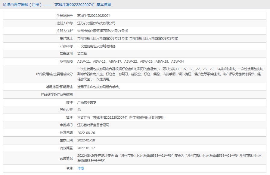This screenshot has height=175, width=270.
Task: Click the 管理类别 label
Action: pyautogui.click(x=66, y=54)
